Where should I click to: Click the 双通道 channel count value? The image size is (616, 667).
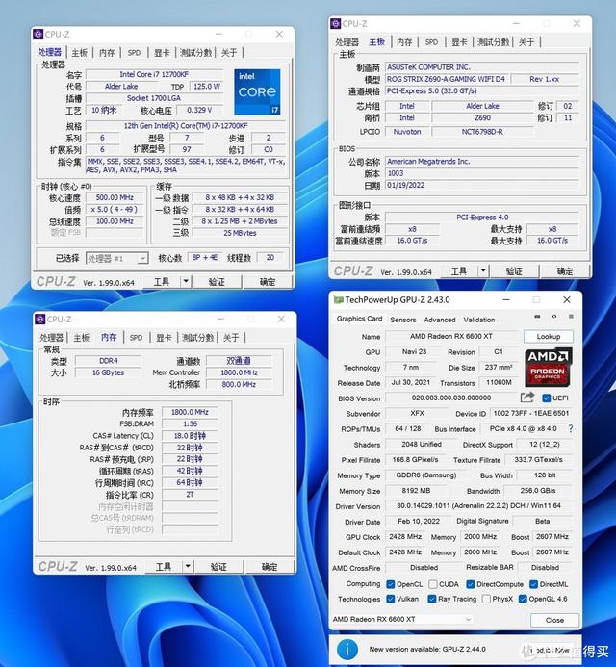[x=239, y=360]
